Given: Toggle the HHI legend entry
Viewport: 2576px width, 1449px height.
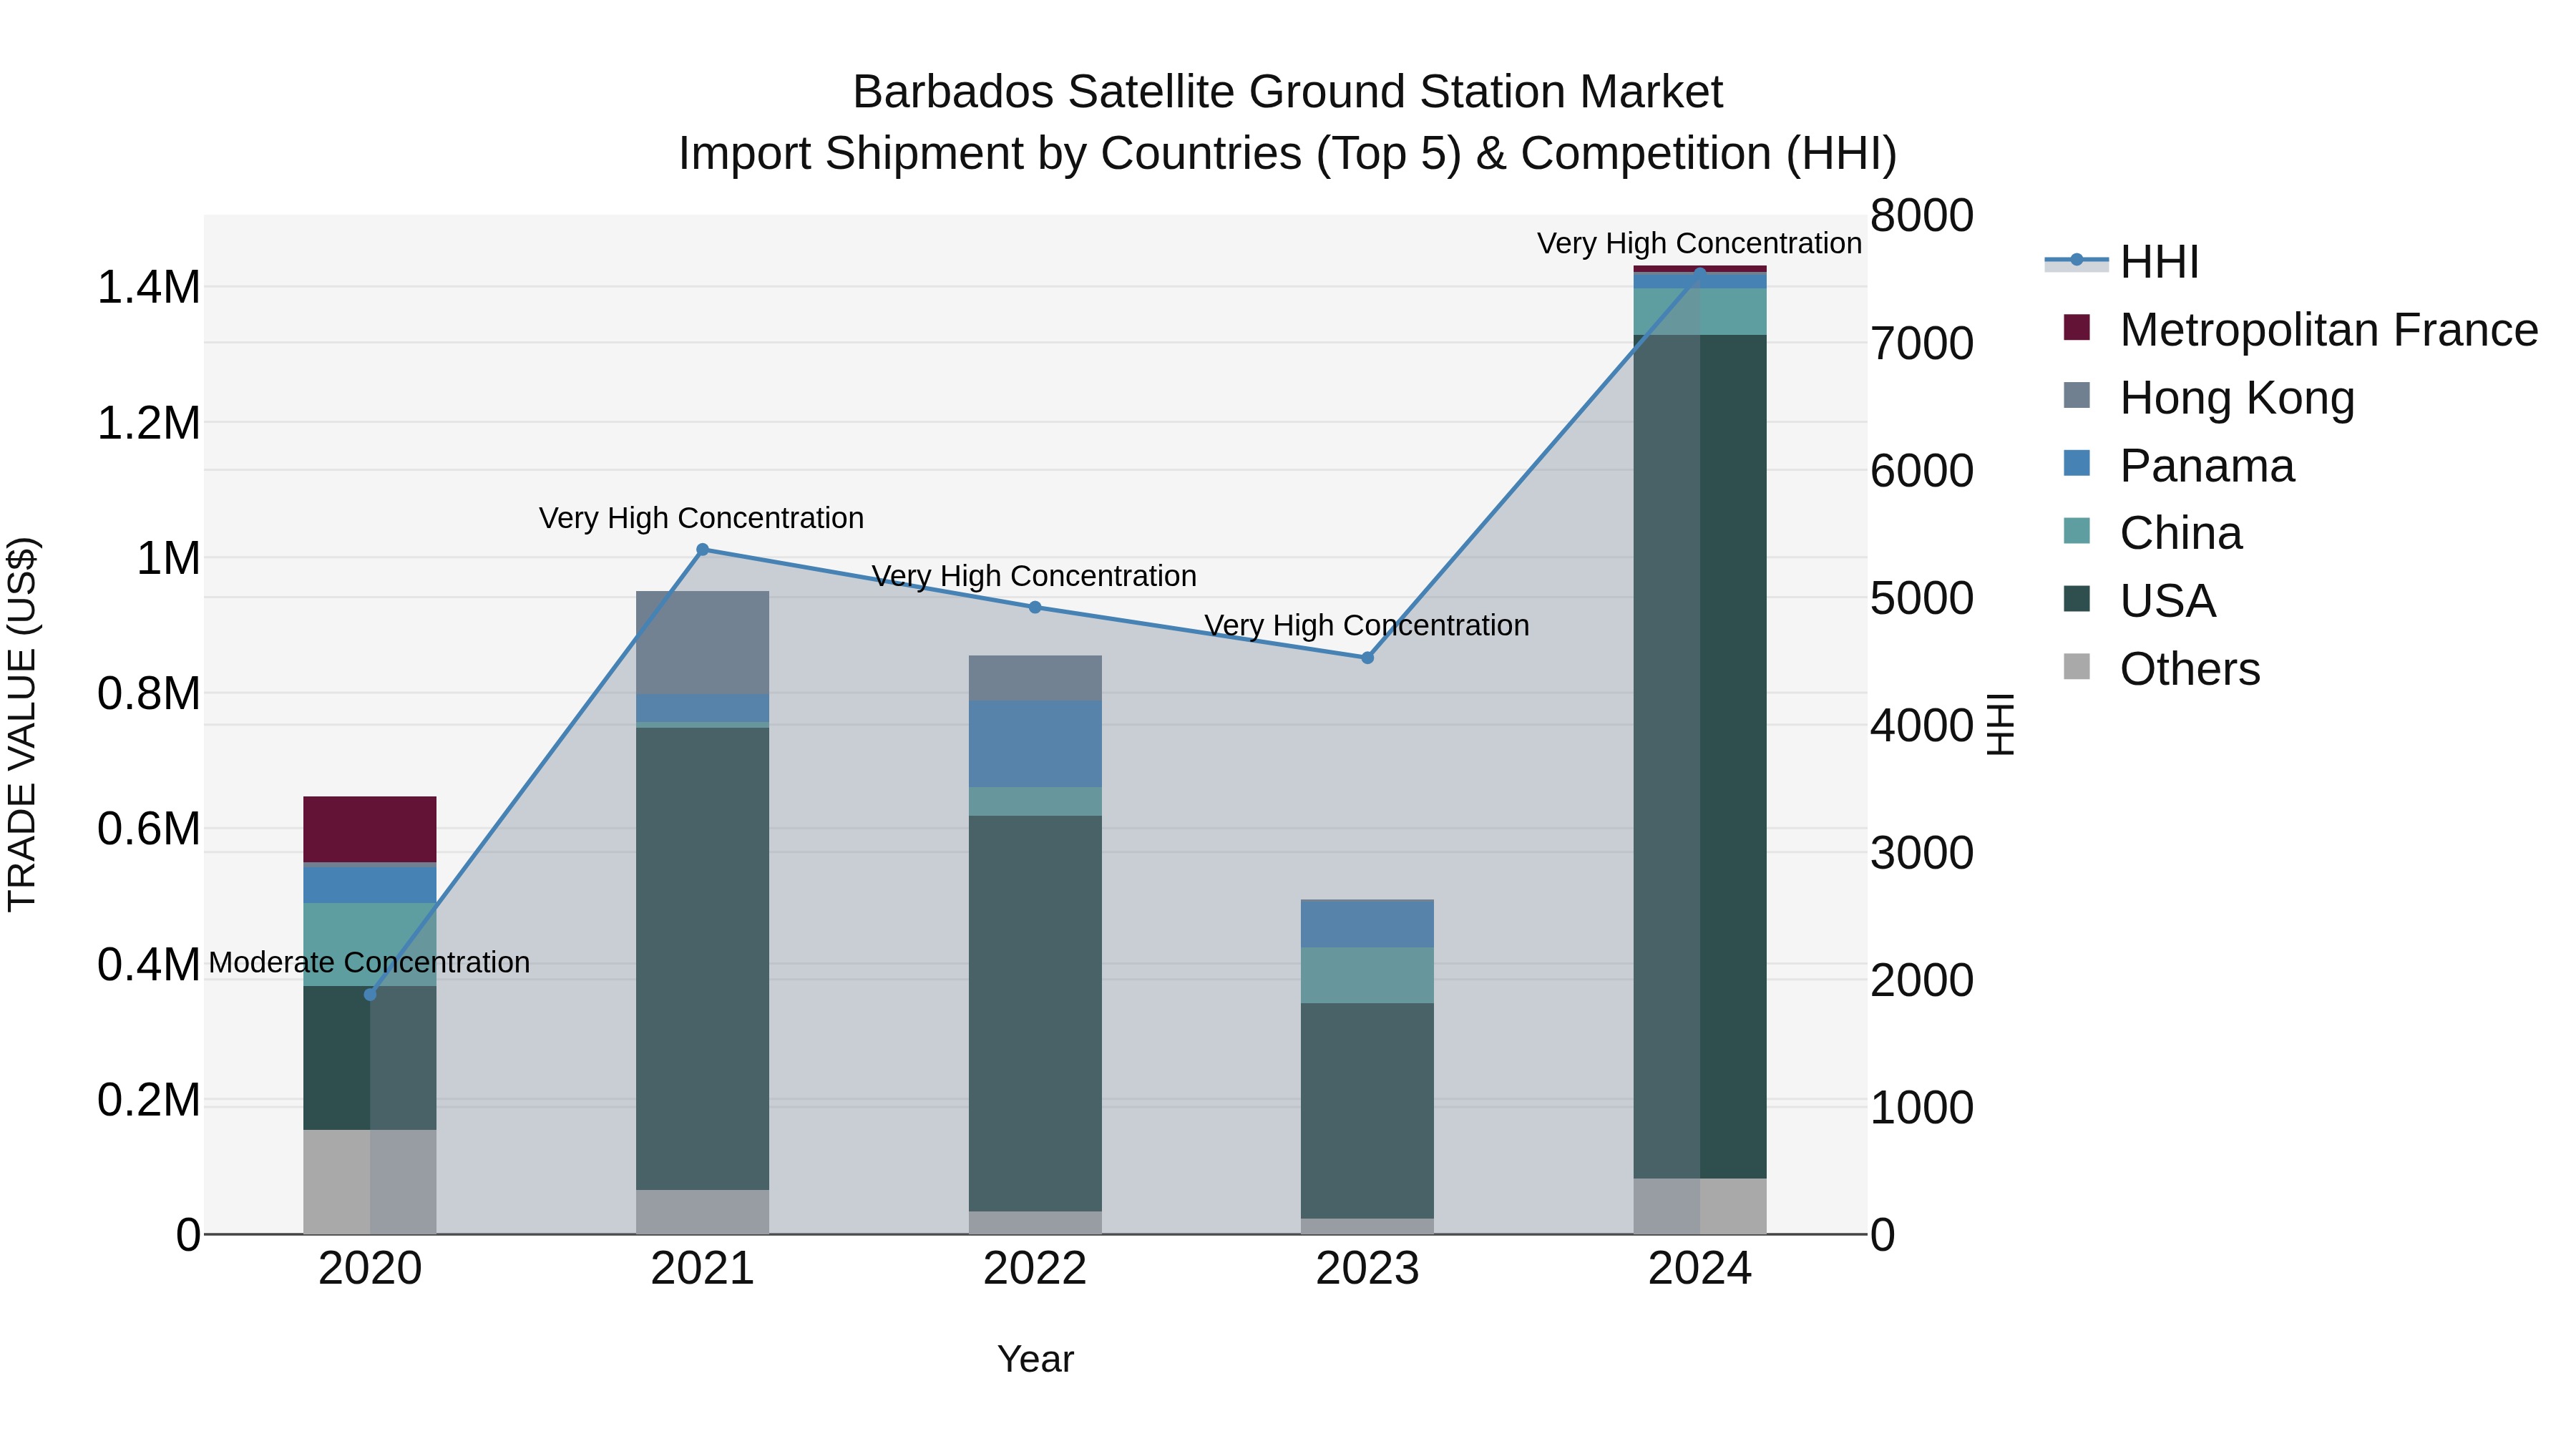Looking at the screenshot, I should click(x=2122, y=262).
